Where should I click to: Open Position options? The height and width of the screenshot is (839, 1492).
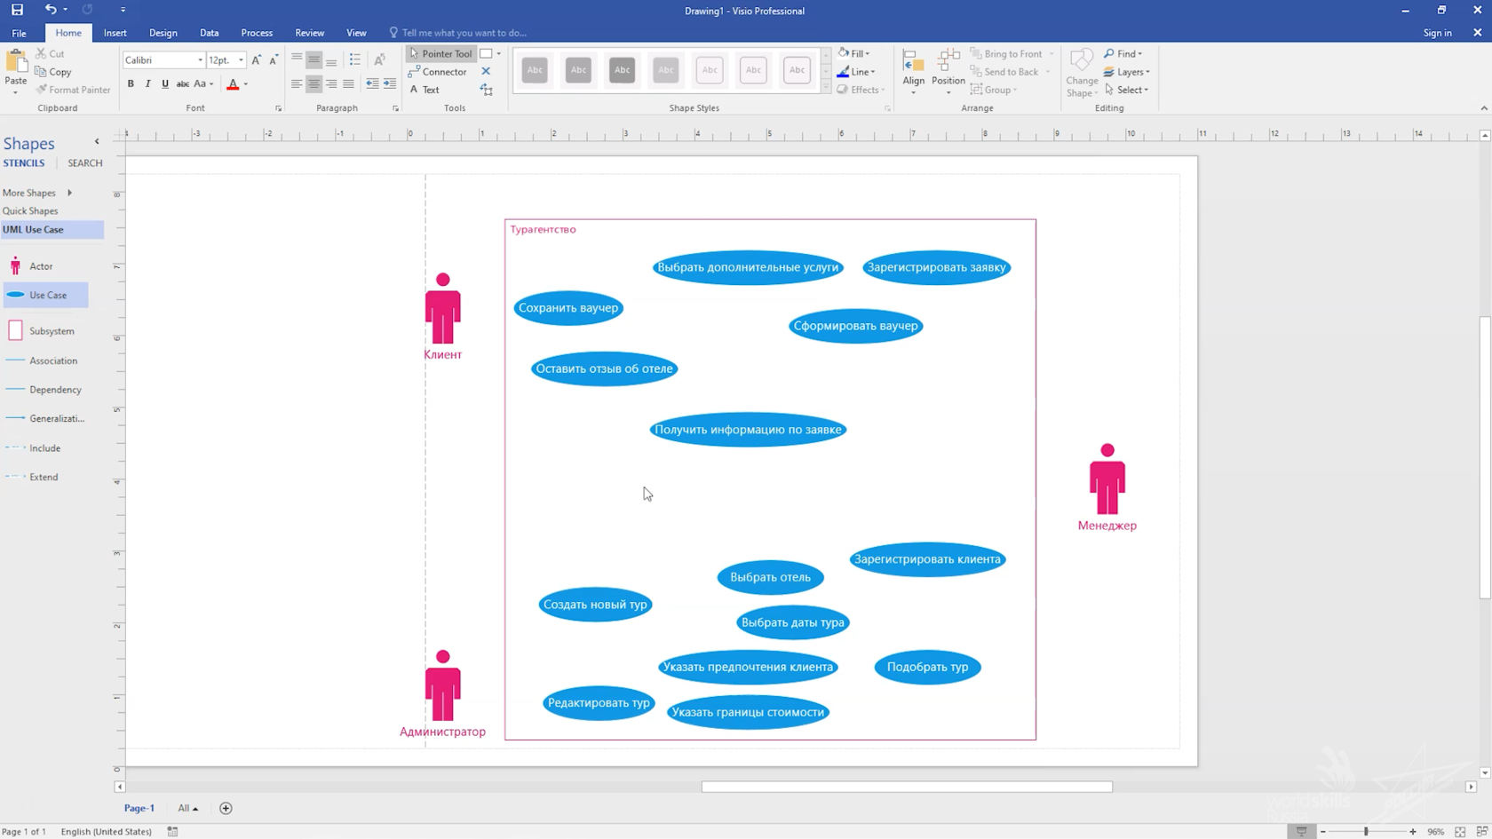point(948,72)
